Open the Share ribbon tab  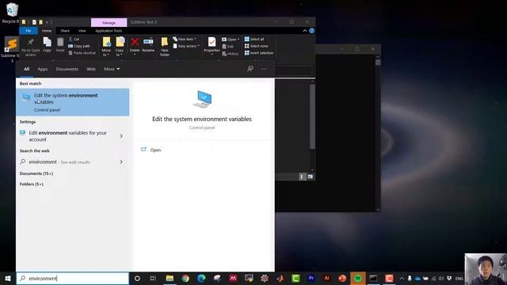(65, 31)
